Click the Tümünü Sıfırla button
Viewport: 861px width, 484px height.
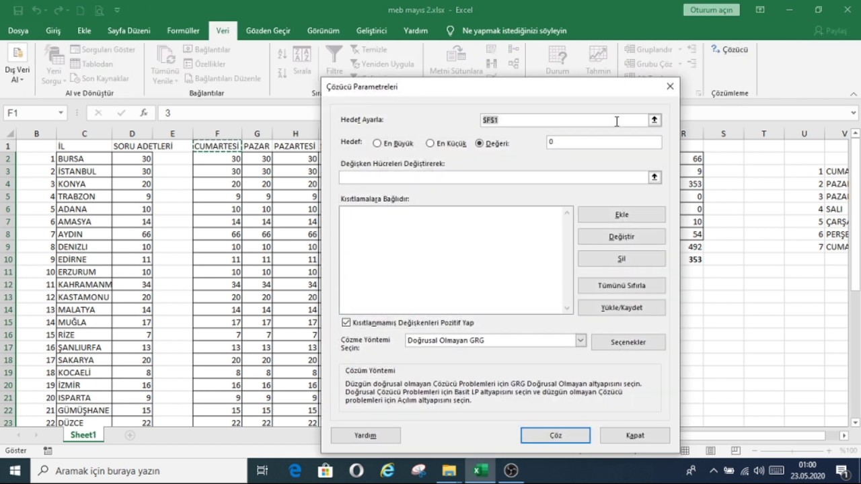622,285
